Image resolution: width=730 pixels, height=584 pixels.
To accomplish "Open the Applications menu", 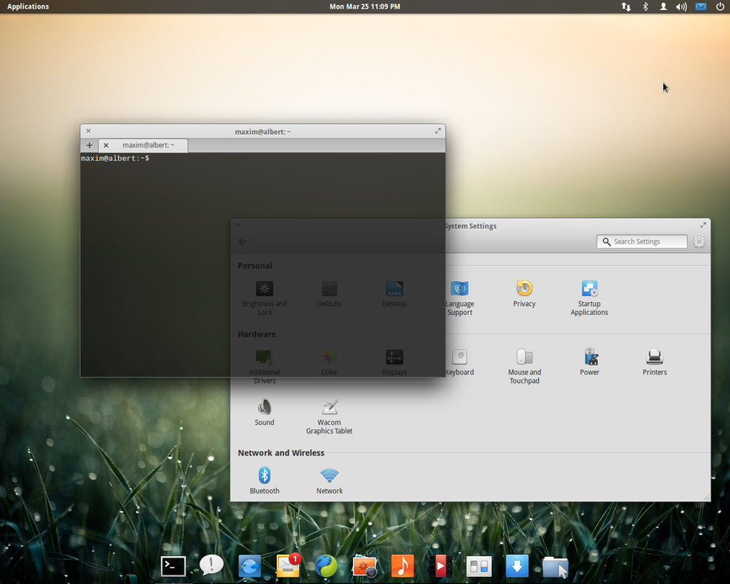I will coord(28,6).
